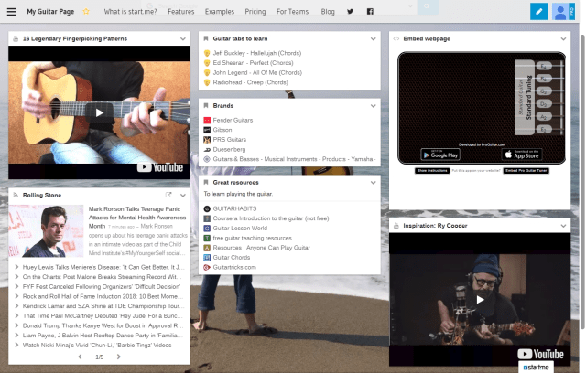Open Rock and Roll Hall of Fame article

pyautogui.click(x=103, y=296)
